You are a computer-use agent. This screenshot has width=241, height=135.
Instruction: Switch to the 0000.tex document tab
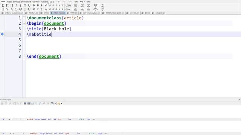[x=73, y=13]
